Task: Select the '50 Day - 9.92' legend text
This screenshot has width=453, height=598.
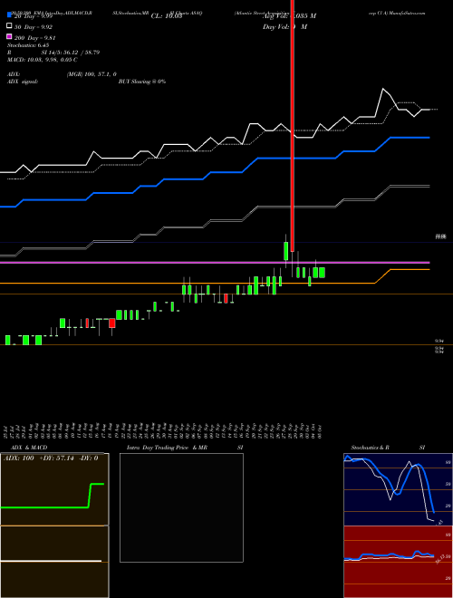Action: [x=34, y=27]
